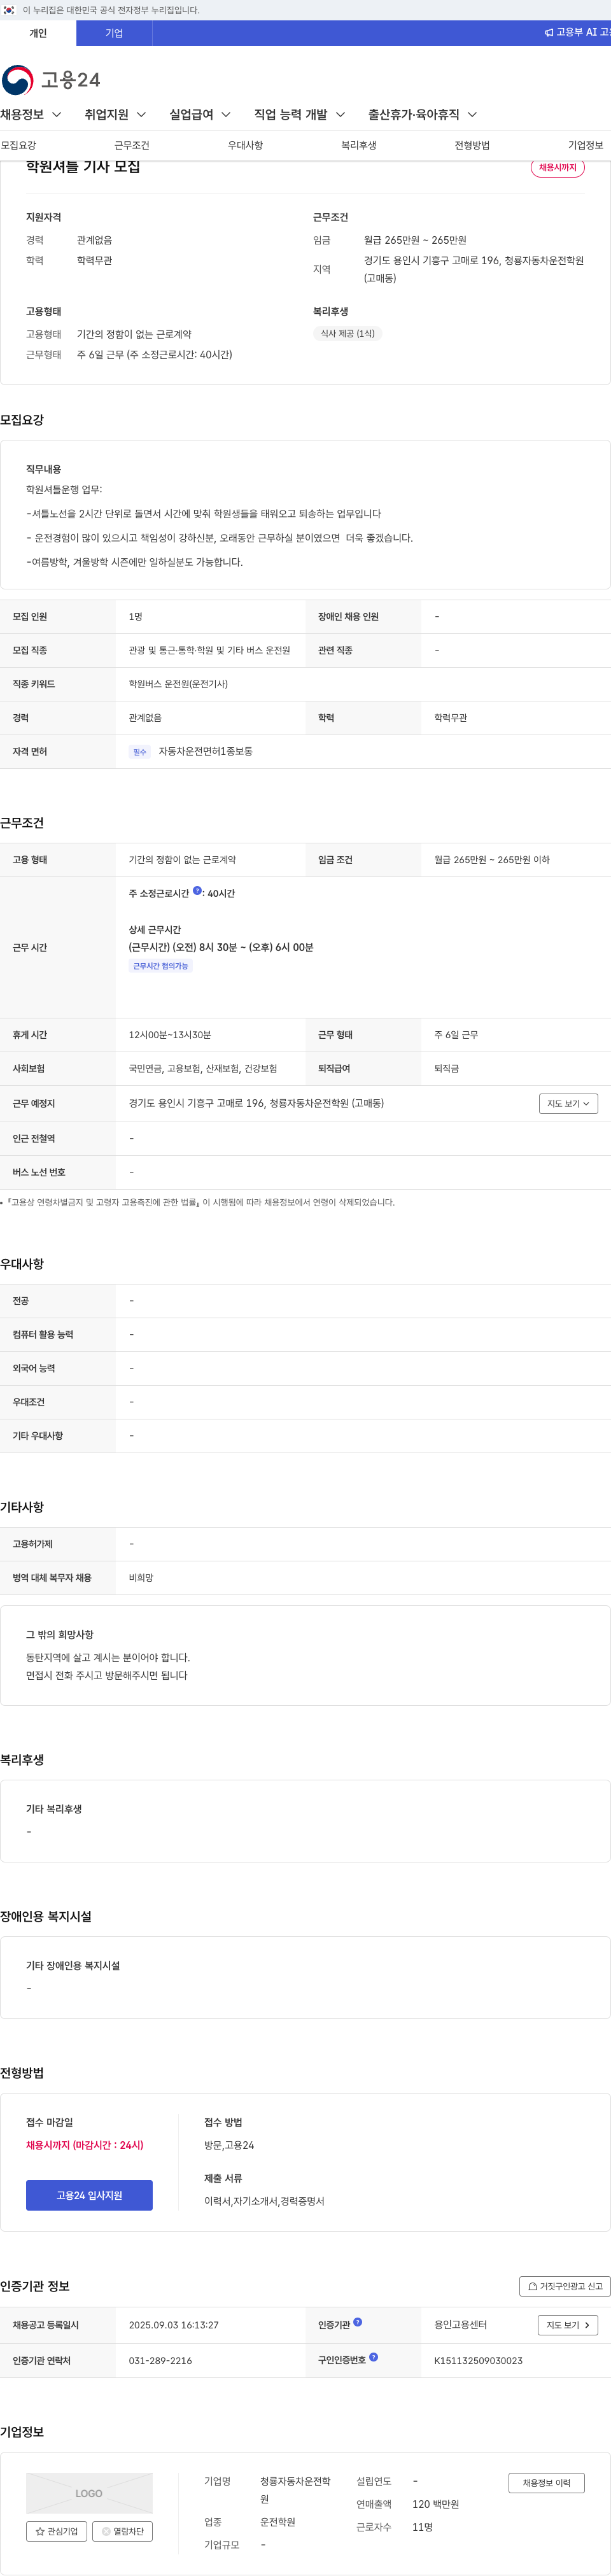The height and width of the screenshot is (2576, 611).
Task: Click the 채용시까지 status badge
Action: tap(558, 168)
